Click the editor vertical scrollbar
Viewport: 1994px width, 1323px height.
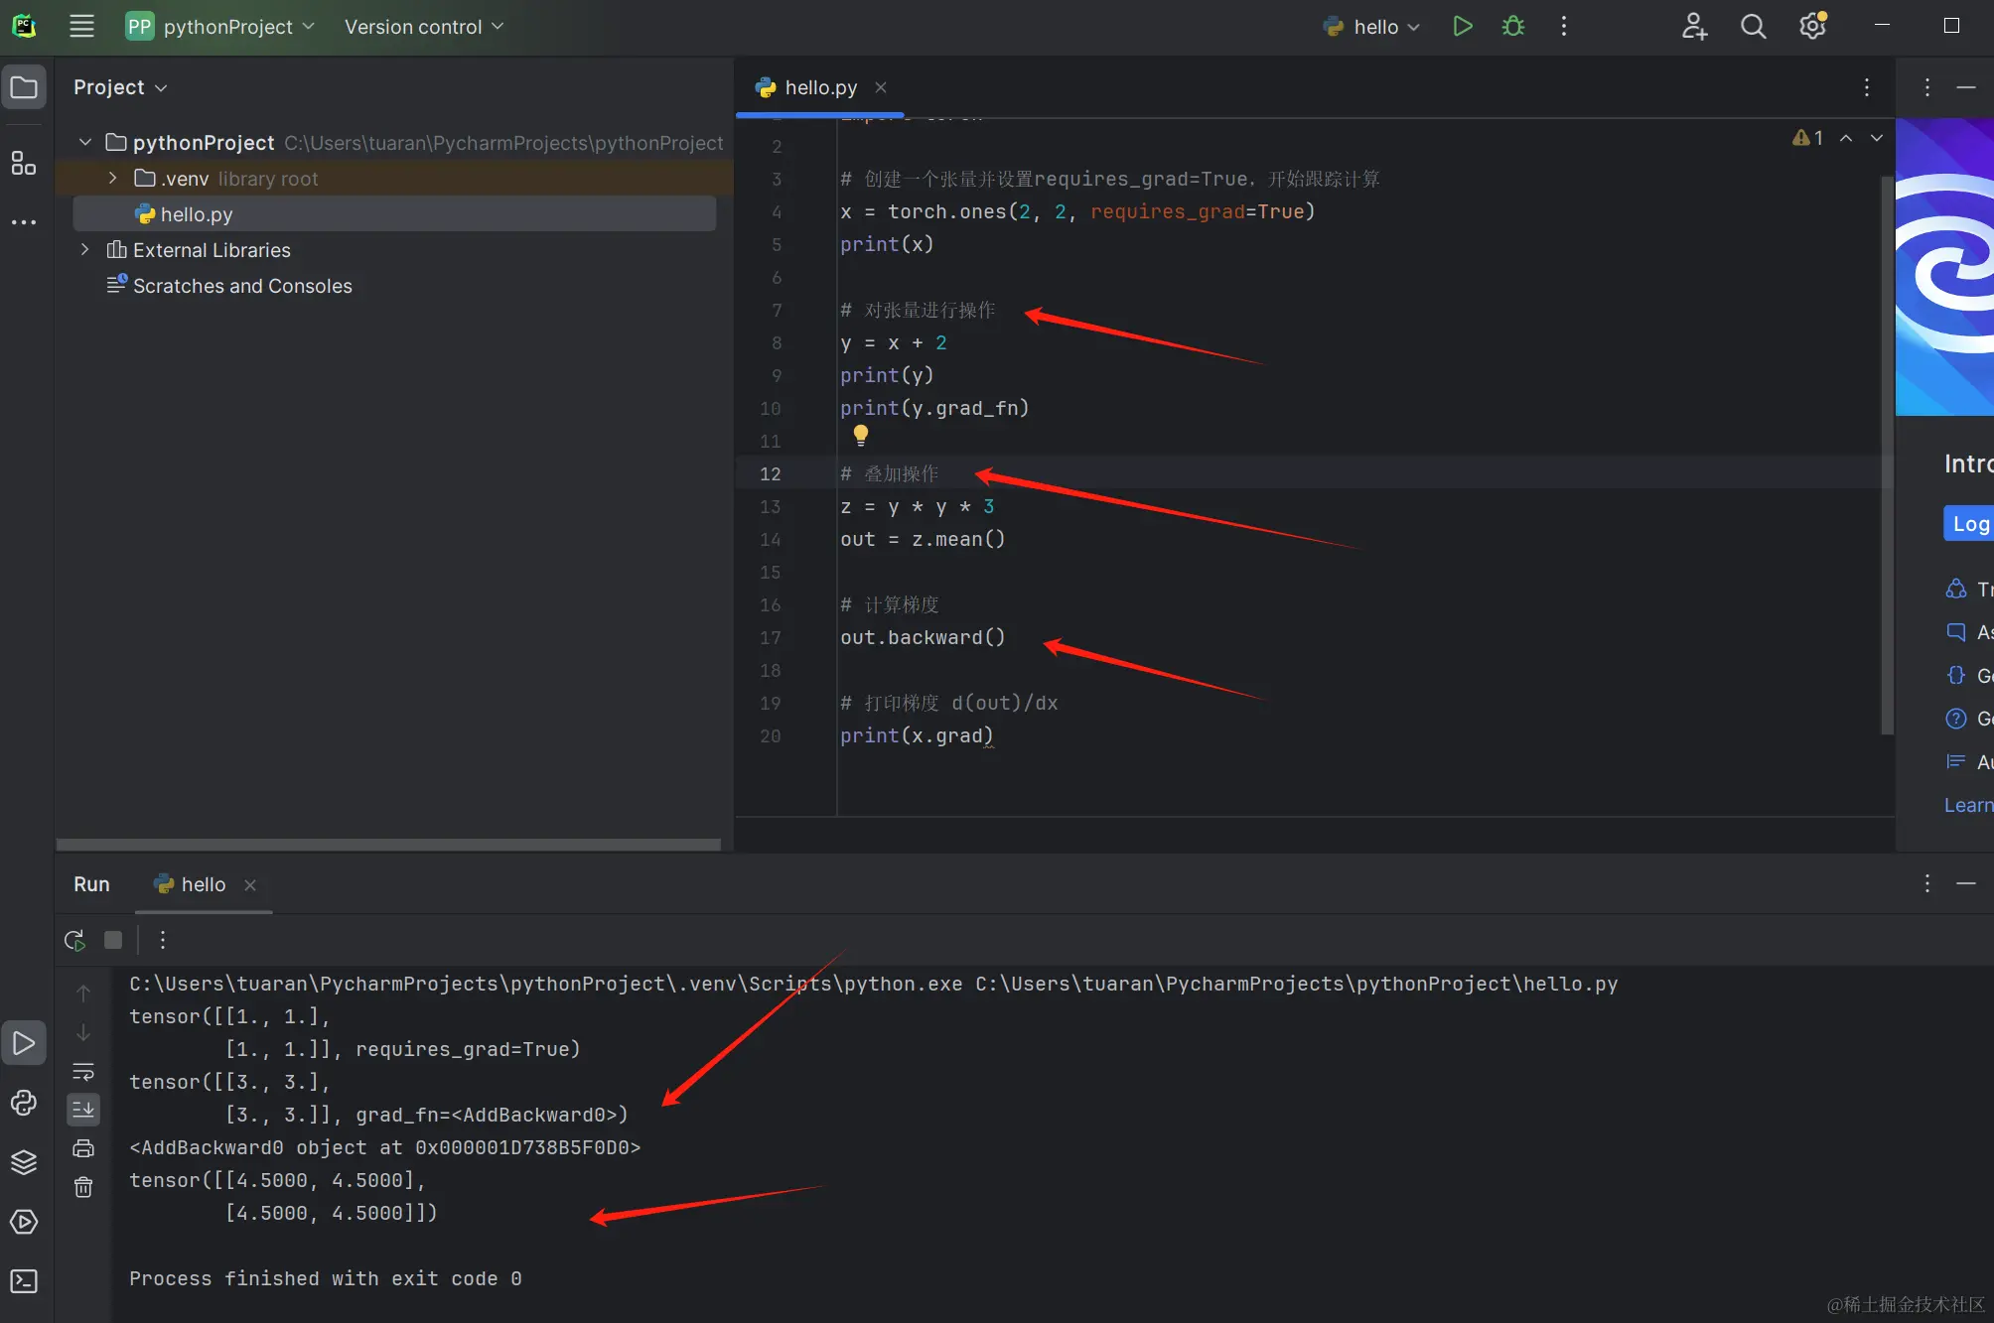1887,455
